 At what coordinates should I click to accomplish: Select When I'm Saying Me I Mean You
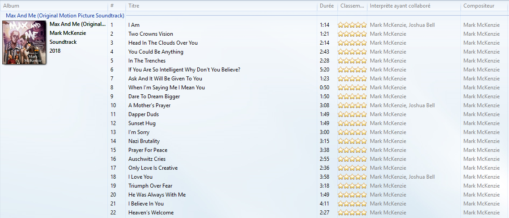click(166, 88)
